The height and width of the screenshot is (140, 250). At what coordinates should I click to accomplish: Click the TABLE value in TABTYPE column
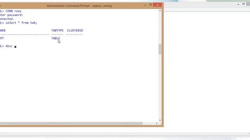(55, 38)
